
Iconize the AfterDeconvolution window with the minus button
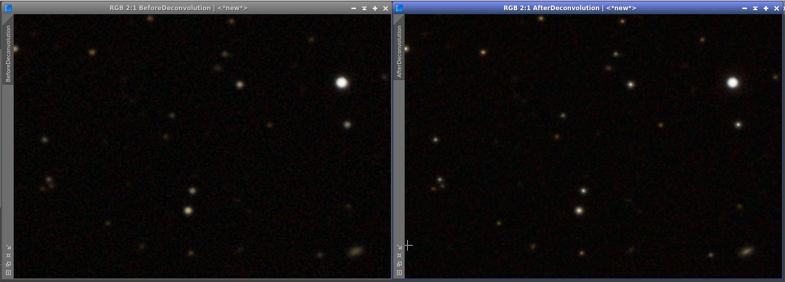coord(744,9)
